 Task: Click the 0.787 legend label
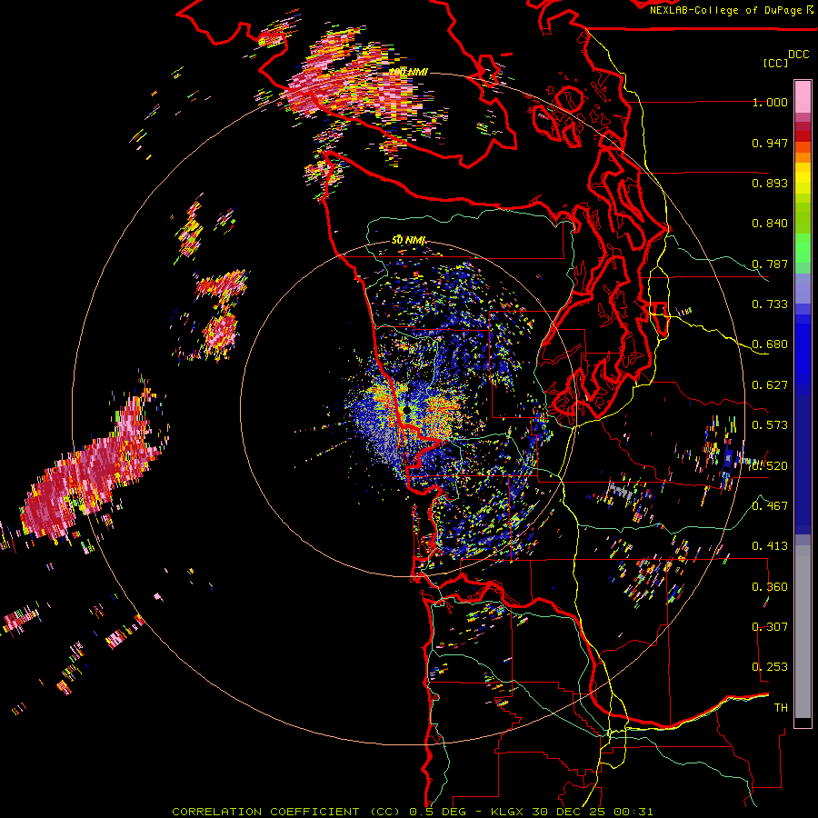coord(770,264)
